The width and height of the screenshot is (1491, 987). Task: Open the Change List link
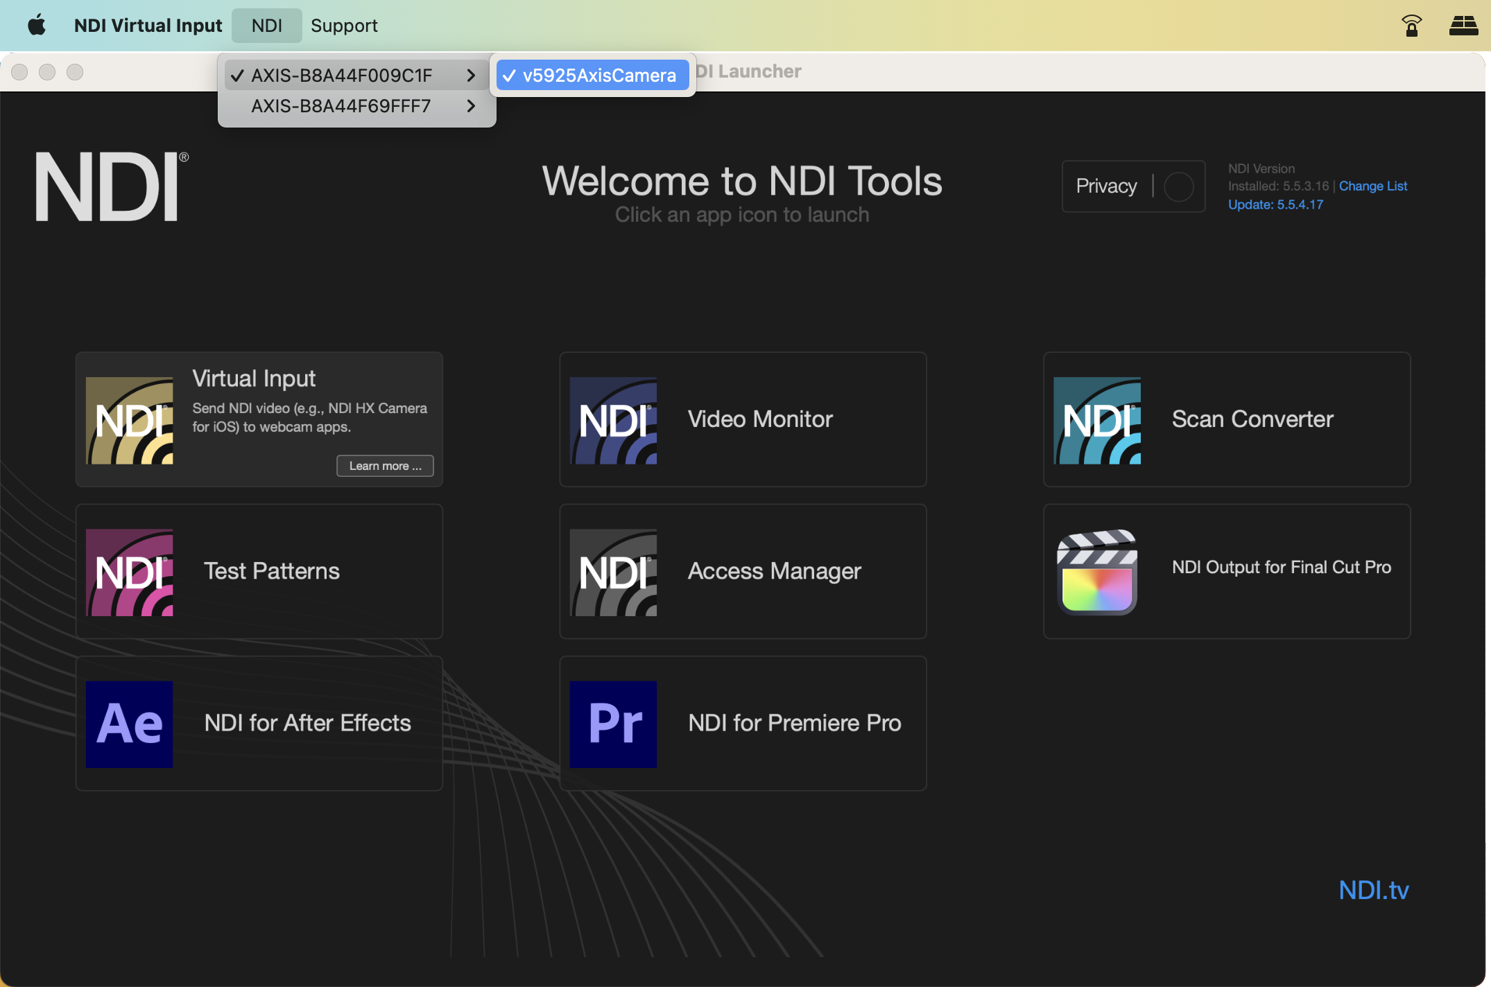click(1372, 186)
